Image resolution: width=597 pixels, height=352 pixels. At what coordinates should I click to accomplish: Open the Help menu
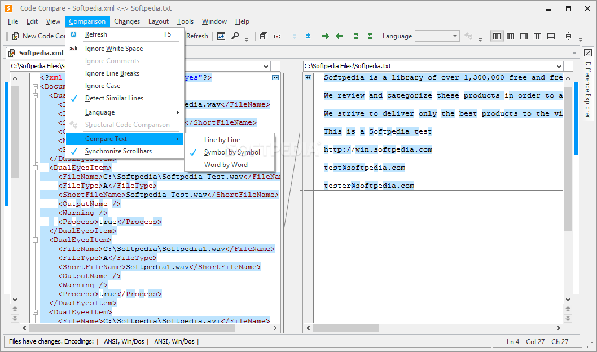242,21
